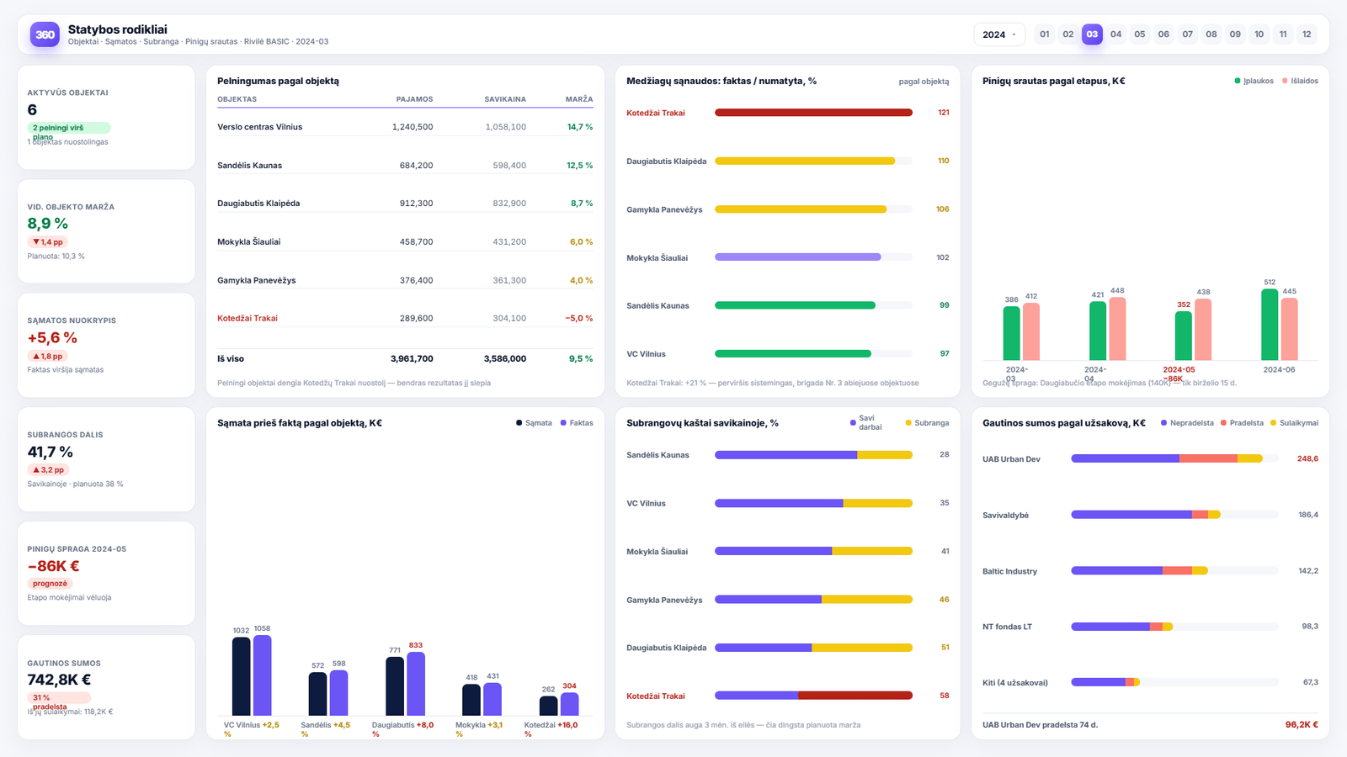
Task: Click the Aktyvūs objektai KPI card value 6
Action: (x=32, y=110)
